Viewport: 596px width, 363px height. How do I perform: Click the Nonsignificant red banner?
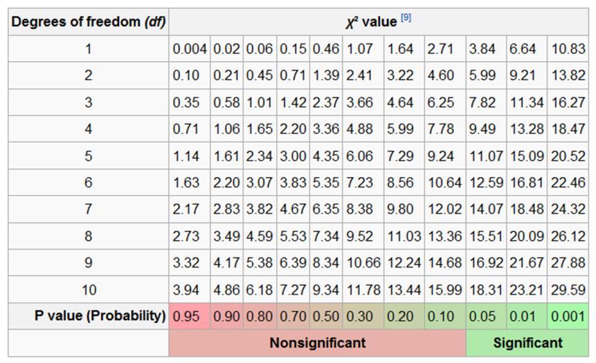click(x=318, y=343)
